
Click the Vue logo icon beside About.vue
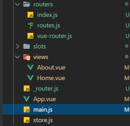coord(30,67)
